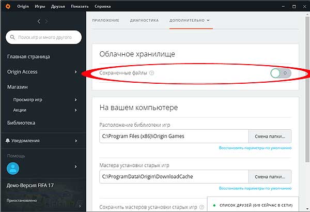Expand the Акции submenu
310x212 pixels.
coord(75,110)
